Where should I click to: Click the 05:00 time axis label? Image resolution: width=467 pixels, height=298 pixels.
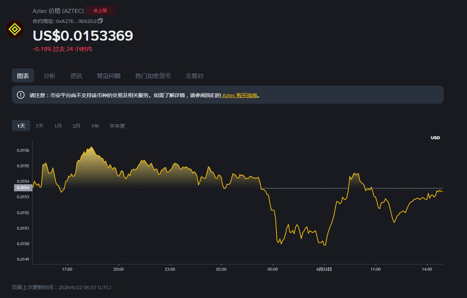coord(273,270)
